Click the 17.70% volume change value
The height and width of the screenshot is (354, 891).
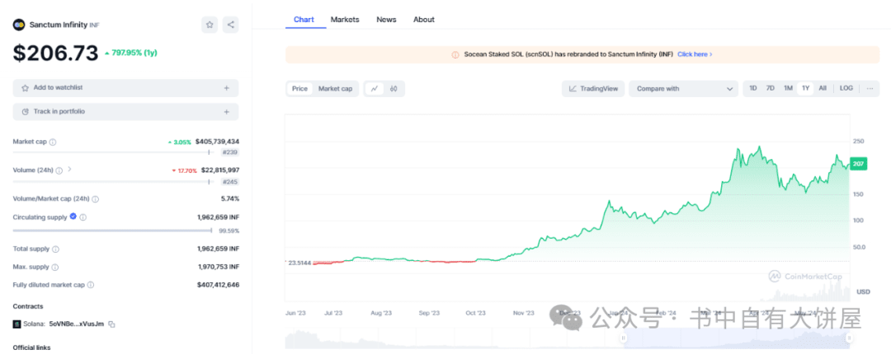[187, 170]
